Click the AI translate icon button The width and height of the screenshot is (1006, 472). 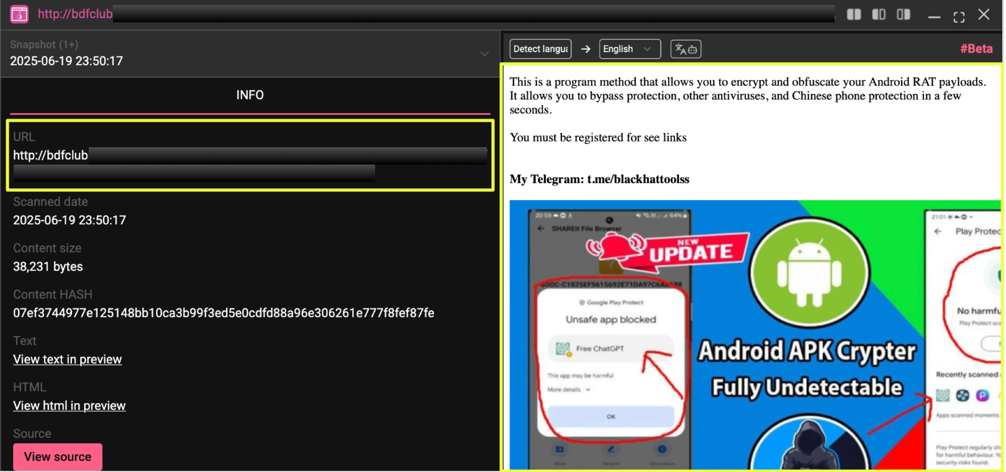[x=686, y=49]
